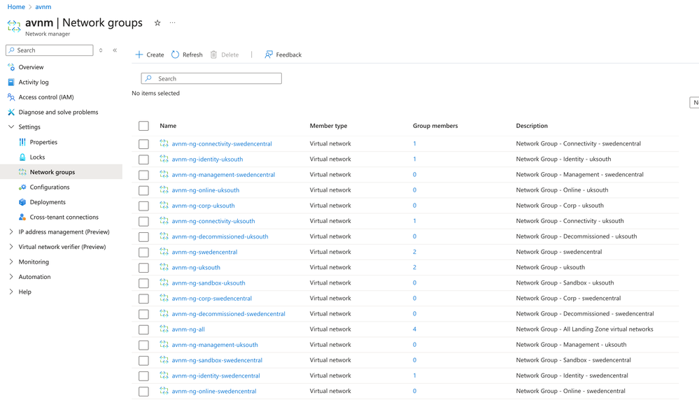Expand the Monitoring section
The height and width of the screenshot is (407, 699).
[x=11, y=262]
